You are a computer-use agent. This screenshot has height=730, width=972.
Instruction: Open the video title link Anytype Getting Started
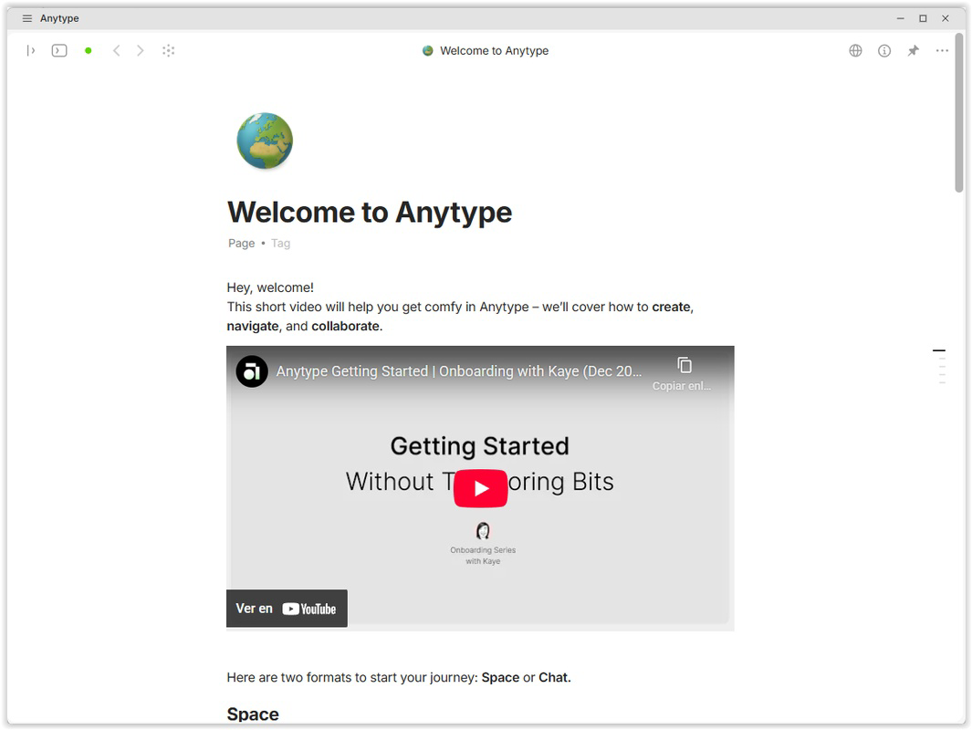point(459,371)
